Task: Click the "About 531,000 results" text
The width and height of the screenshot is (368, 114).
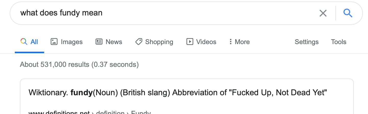Action: (79, 65)
